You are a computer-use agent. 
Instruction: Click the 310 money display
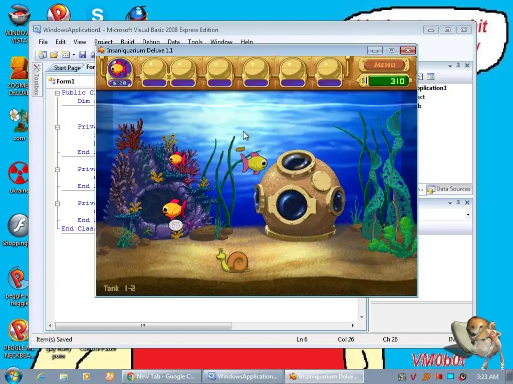[x=389, y=80]
